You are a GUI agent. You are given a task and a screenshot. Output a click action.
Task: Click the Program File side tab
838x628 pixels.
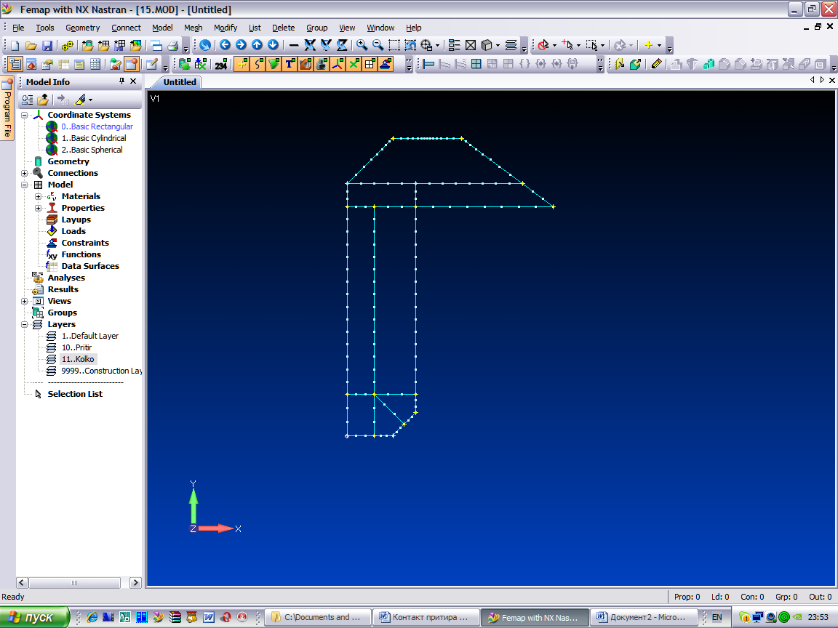[7, 108]
